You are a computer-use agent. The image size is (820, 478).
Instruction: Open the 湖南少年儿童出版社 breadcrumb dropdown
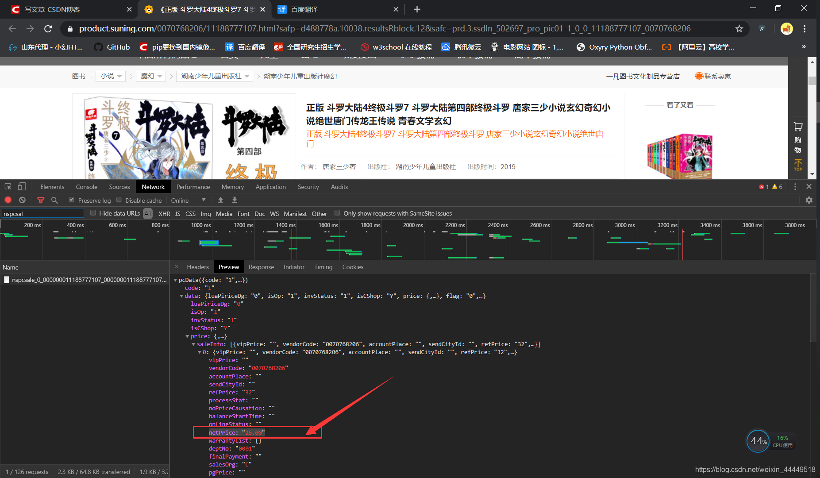point(215,76)
